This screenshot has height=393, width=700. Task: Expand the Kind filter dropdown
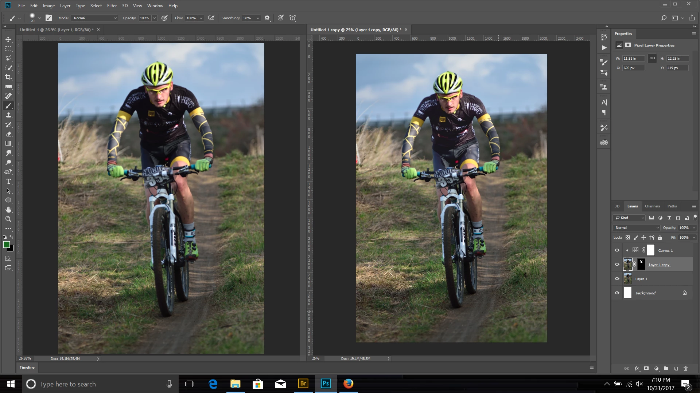point(629,218)
